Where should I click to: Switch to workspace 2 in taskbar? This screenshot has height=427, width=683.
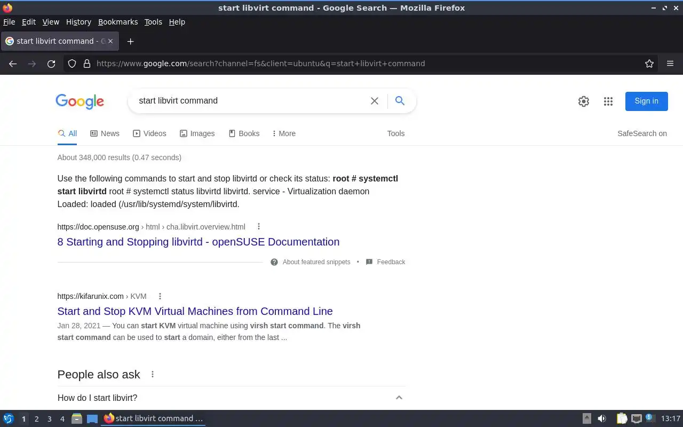(36, 419)
